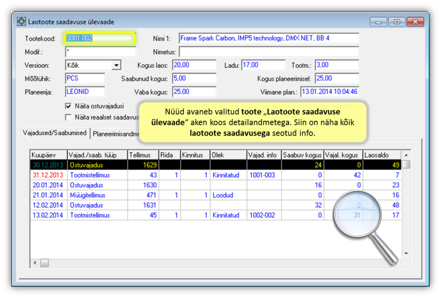Select the 31.12.2013 Tootmistellimus row
The width and height of the screenshot is (441, 298).
153,175
